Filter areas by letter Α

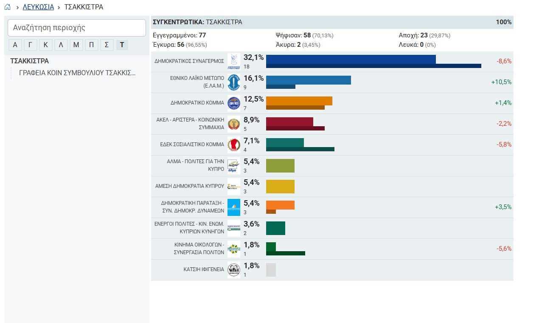[x=15, y=45]
